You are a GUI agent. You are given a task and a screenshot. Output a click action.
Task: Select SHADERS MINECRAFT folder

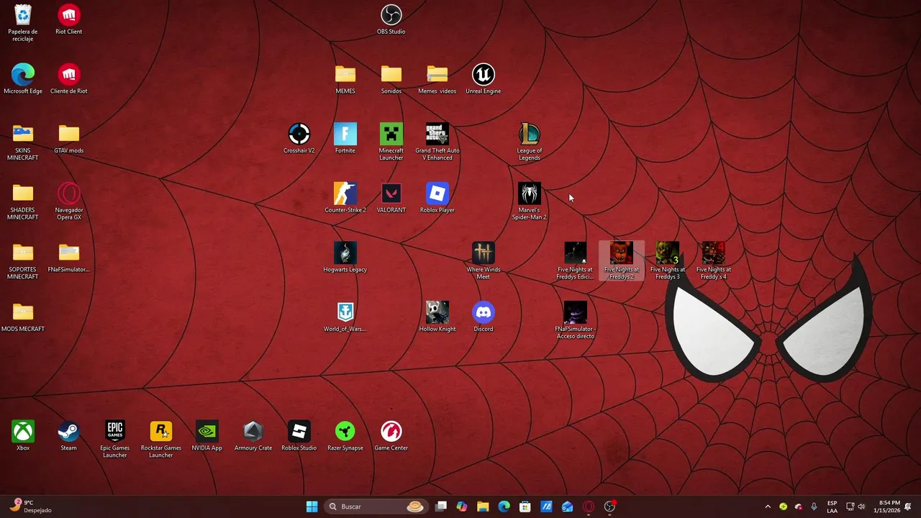(x=23, y=202)
